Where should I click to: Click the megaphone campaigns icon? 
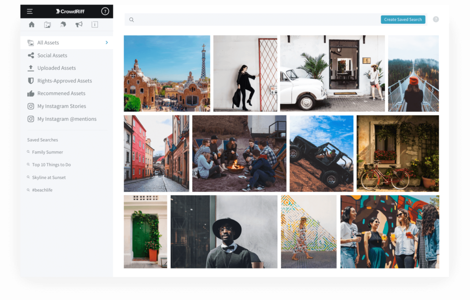(79, 25)
